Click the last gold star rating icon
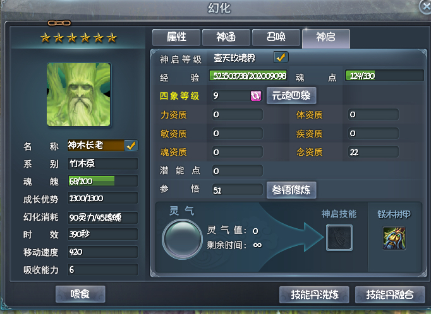Image resolution: width=431 pixels, height=314 pixels. coord(112,38)
